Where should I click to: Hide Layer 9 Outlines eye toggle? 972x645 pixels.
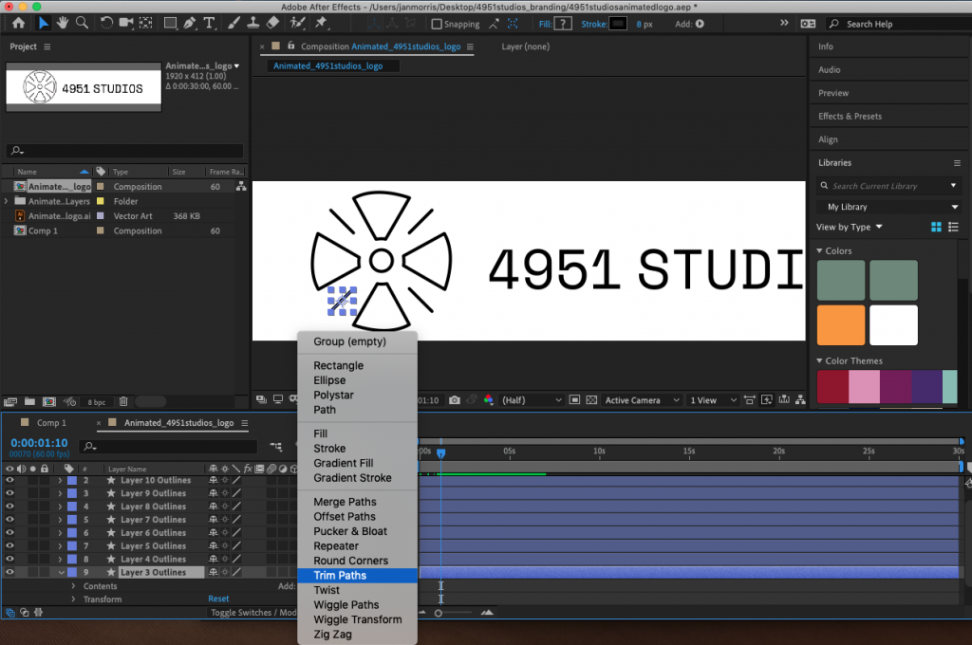[x=9, y=493]
